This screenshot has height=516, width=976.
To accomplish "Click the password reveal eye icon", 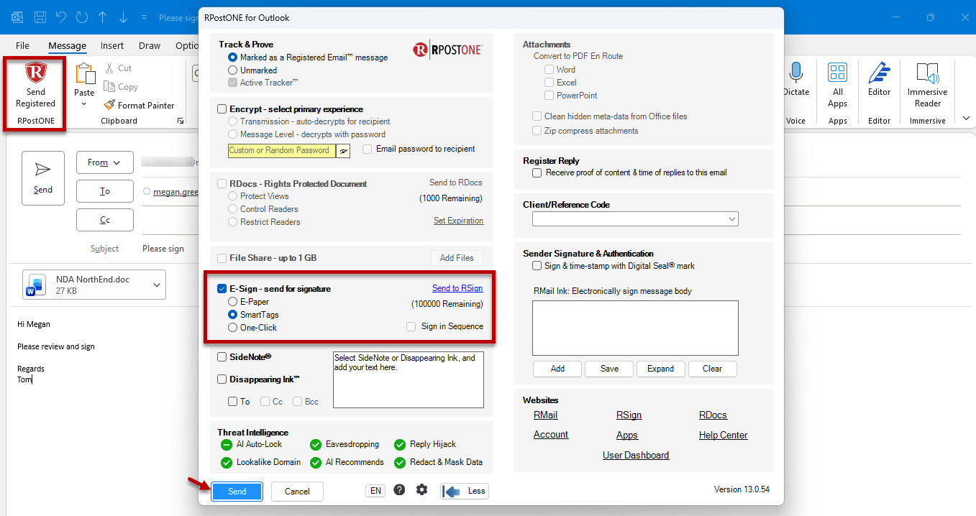I will click(x=344, y=151).
